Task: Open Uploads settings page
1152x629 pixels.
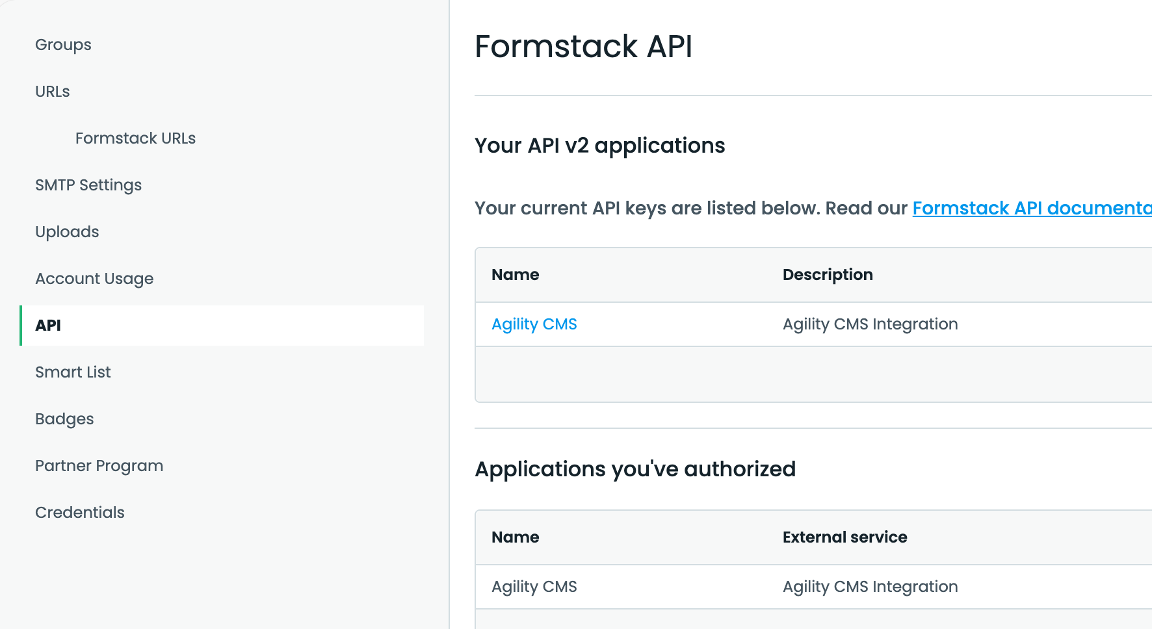Action: (67, 232)
